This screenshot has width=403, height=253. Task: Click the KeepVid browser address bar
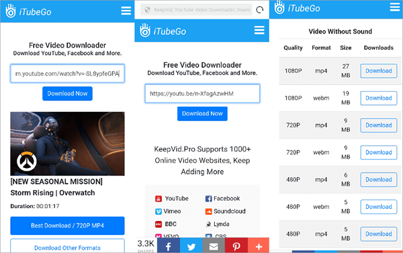pos(197,10)
